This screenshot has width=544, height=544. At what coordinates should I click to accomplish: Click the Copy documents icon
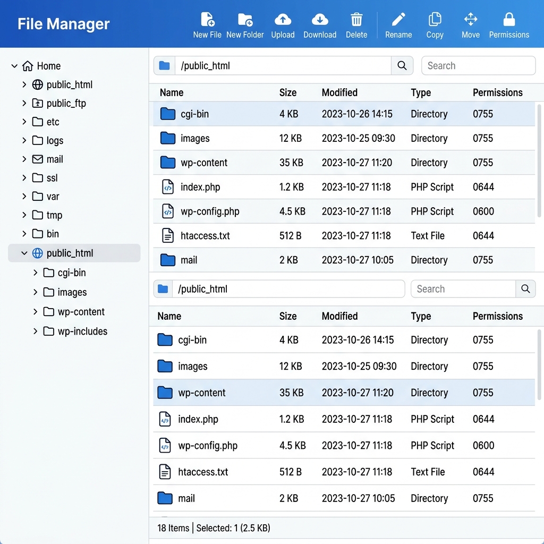pos(435,20)
